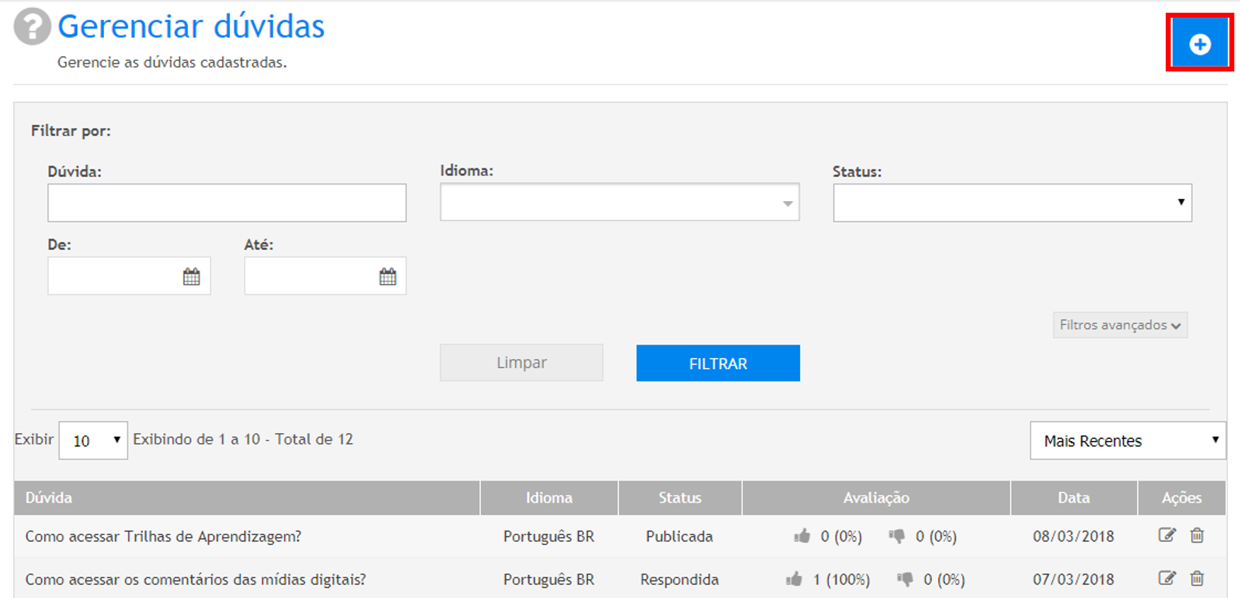Click the Data column header

coord(1073,498)
